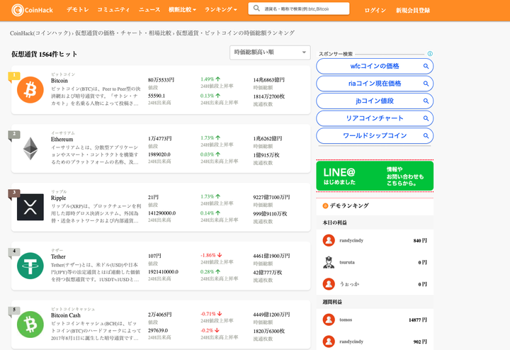Screen dimensions: 510x350
Task: Open the Ethereum diamond logo
Action: [30, 148]
